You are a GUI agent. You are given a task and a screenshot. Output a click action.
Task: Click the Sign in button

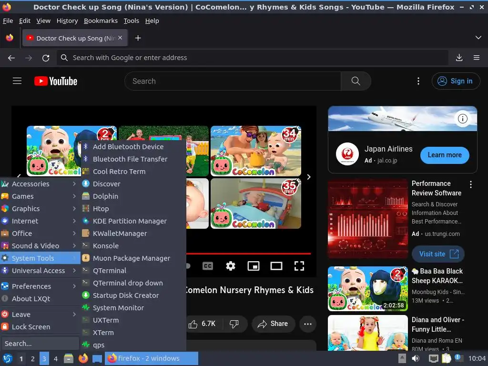[x=456, y=81]
